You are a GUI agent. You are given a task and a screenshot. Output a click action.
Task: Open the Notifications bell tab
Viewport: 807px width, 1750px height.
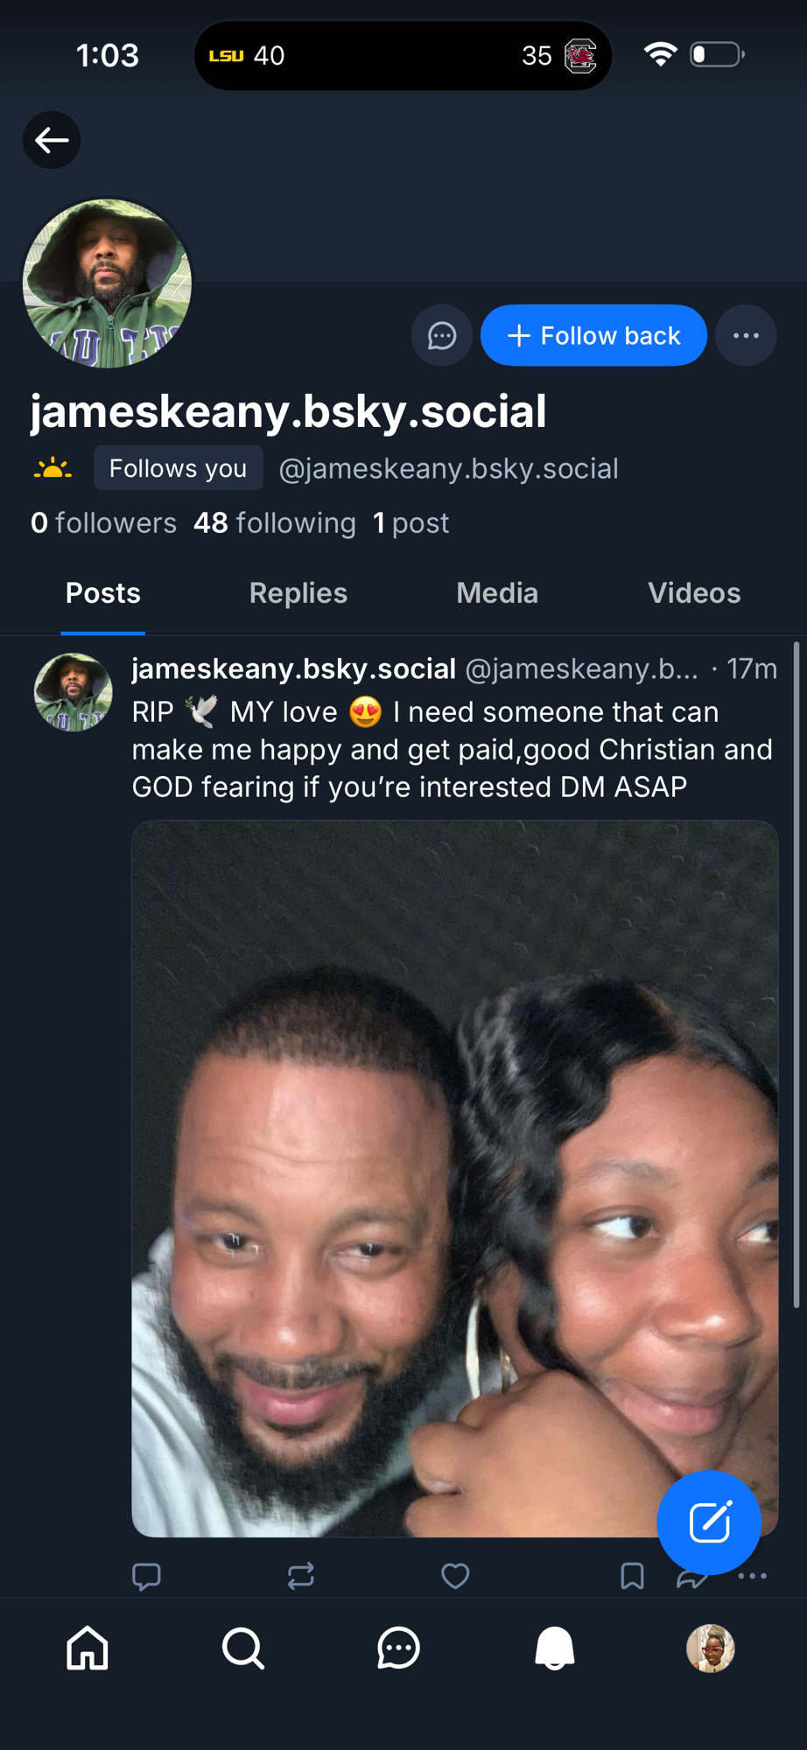tap(555, 1648)
